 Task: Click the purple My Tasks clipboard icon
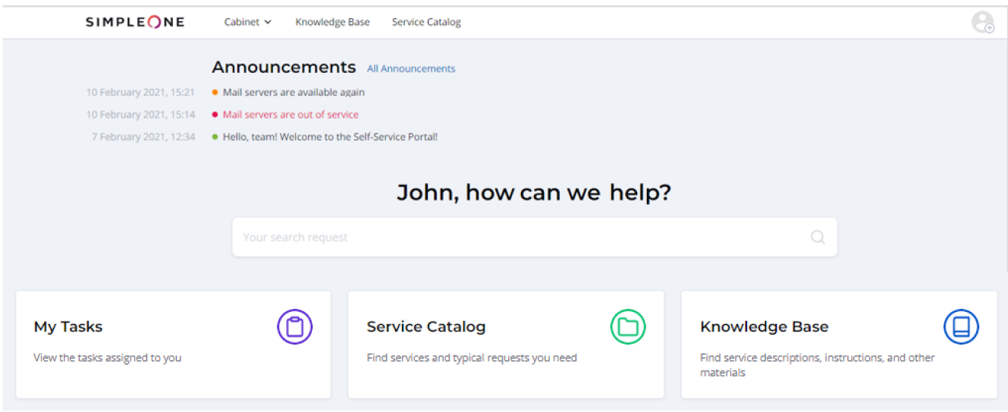tap(294, 327)
